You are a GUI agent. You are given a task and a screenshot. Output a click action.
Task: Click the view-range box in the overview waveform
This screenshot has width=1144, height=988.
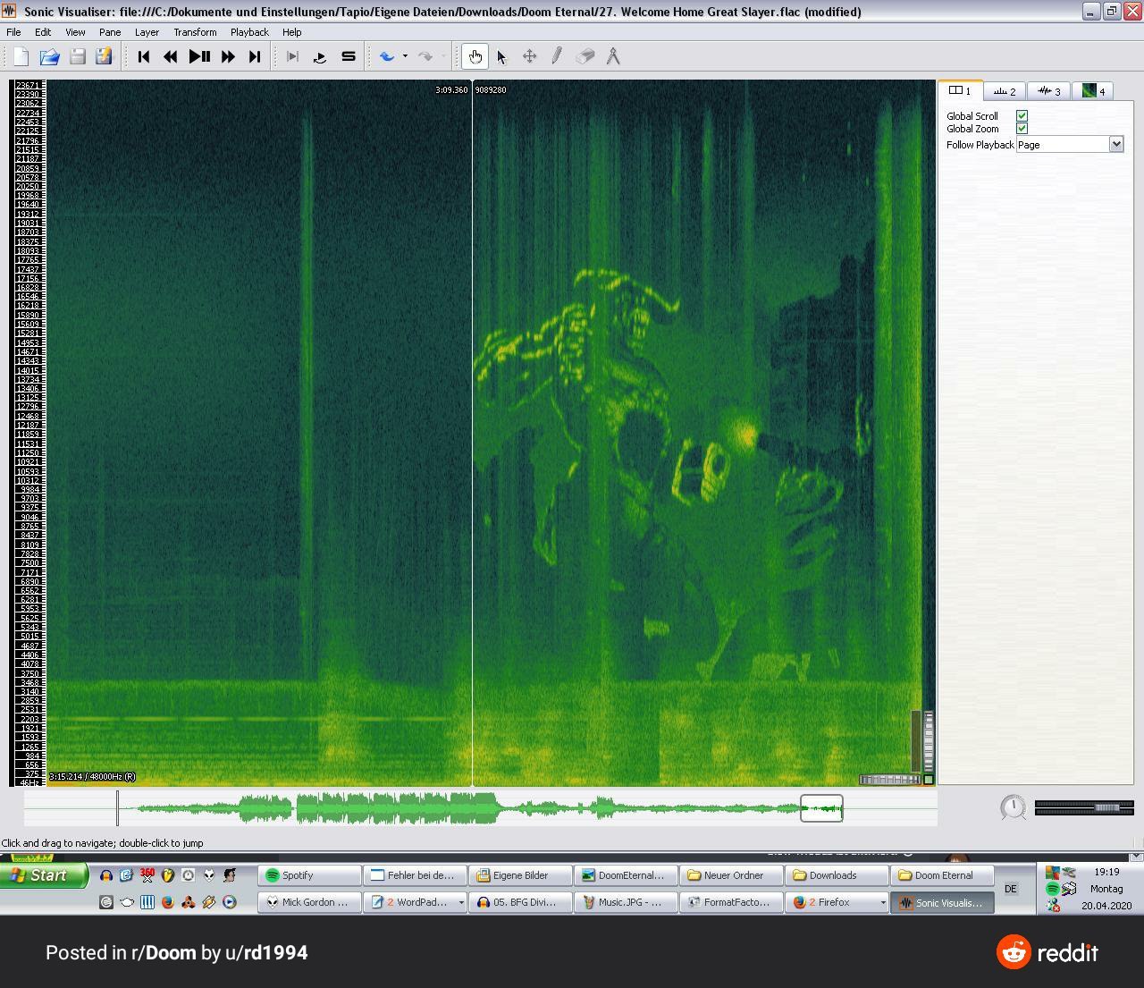[x=821, y=808]
